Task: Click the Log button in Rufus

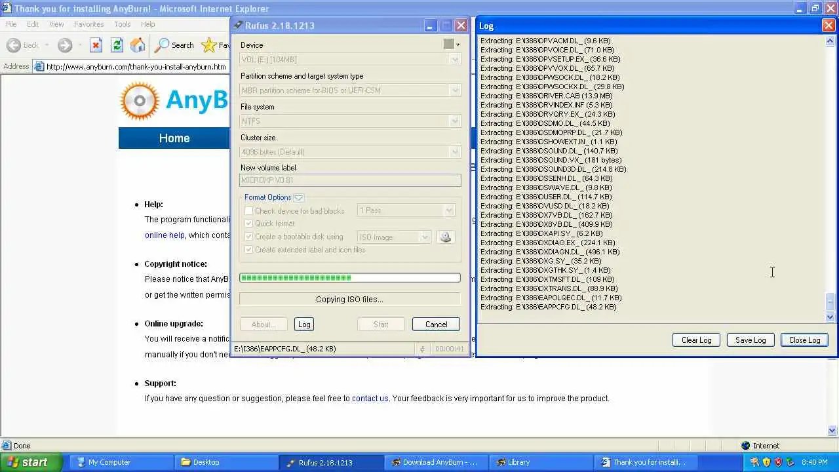Action: 304,324
